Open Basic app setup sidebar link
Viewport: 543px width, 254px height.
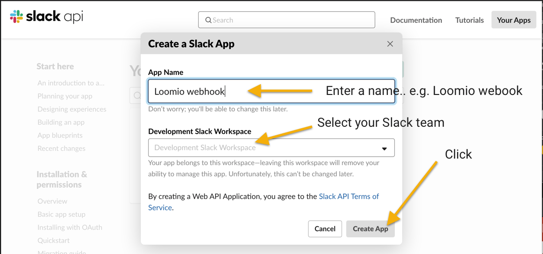61,215
